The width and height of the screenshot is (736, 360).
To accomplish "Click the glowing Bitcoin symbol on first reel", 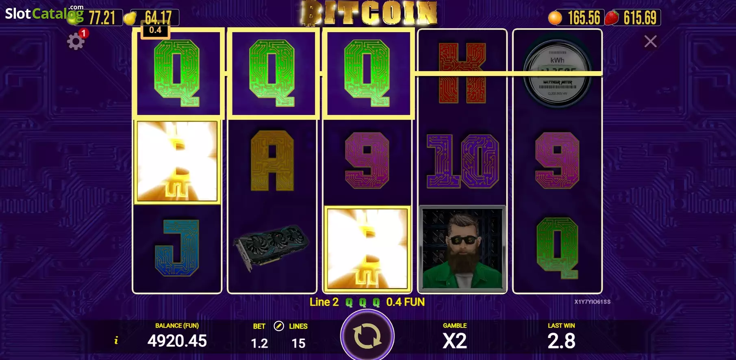I will (x=177, y=161).
